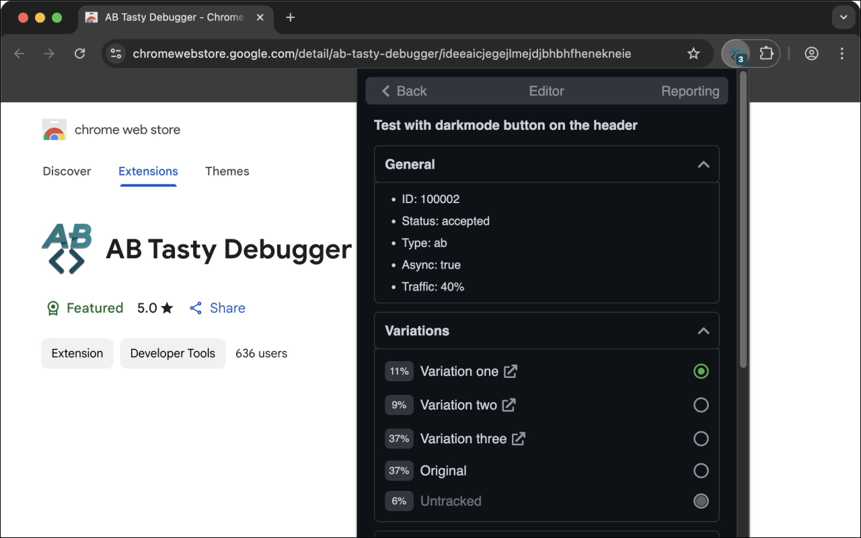Collapse the Variations section
This screenshot has height=538, width=861.
pos(704,330)
